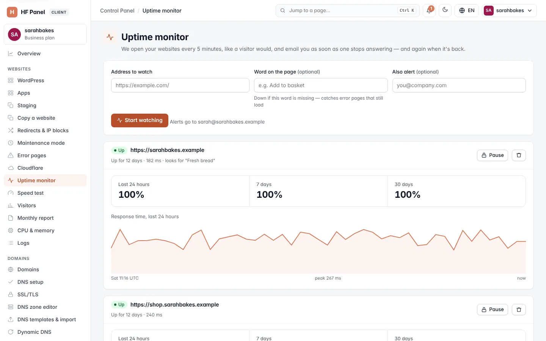Image resolution: width=546 pixels, height=341 pixels.
Task: Expand the sarahbakes account menu
Action: point(509,11)
